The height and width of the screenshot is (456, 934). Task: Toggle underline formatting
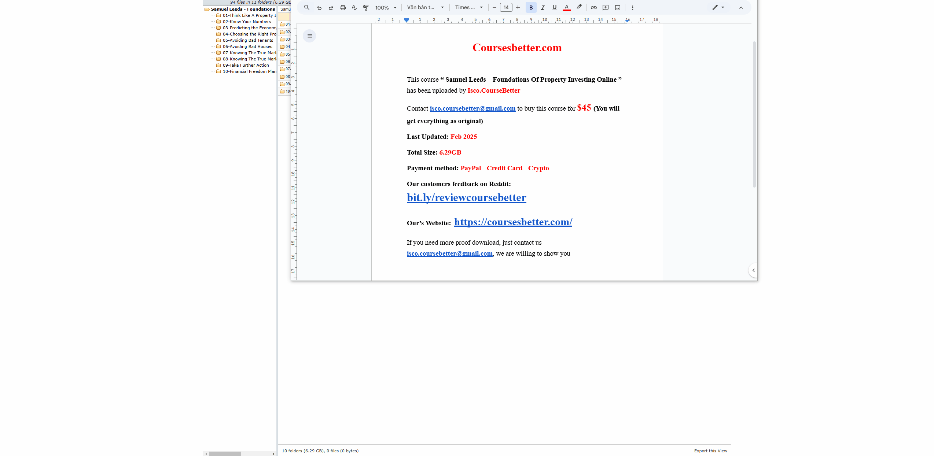click(x=554, y=7)
